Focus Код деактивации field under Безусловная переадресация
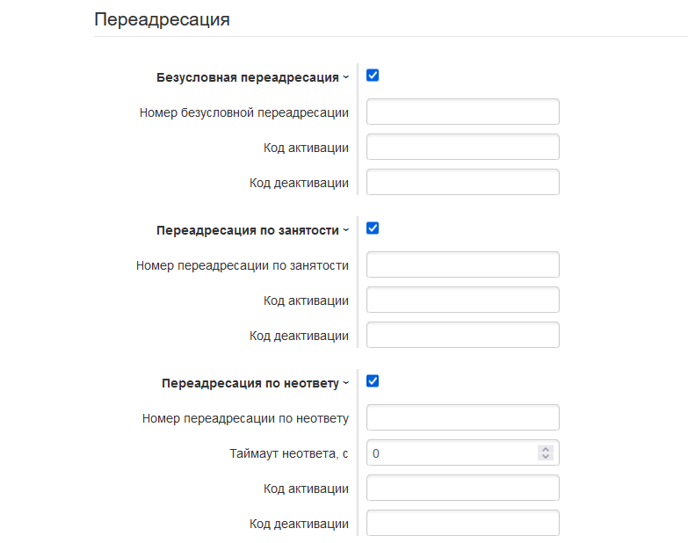688x543 pixels. (x=462, y=183)
